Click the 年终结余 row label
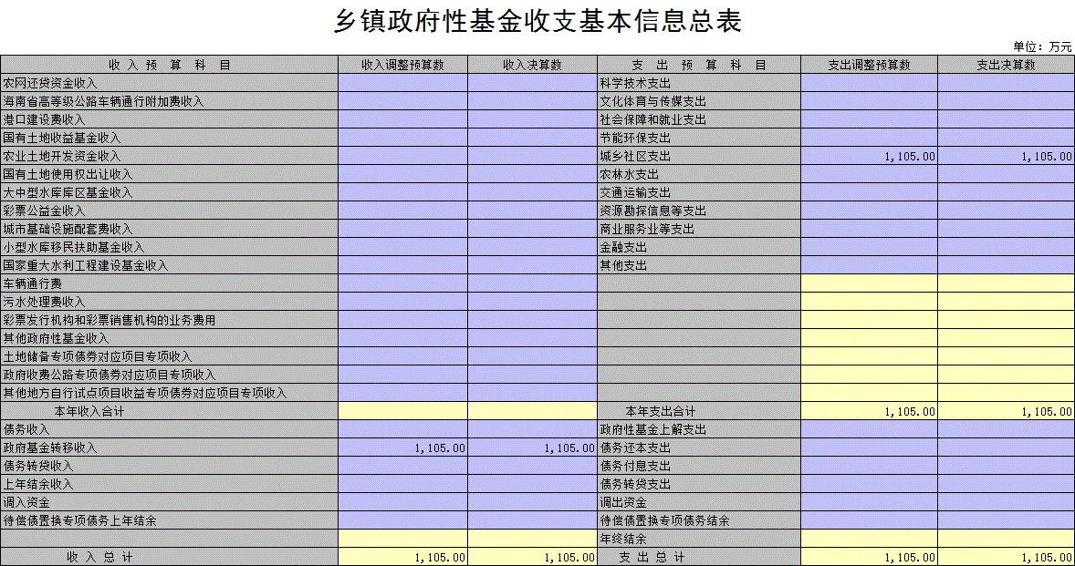The height and width of the screenshot is (566, 1075). 623,539
